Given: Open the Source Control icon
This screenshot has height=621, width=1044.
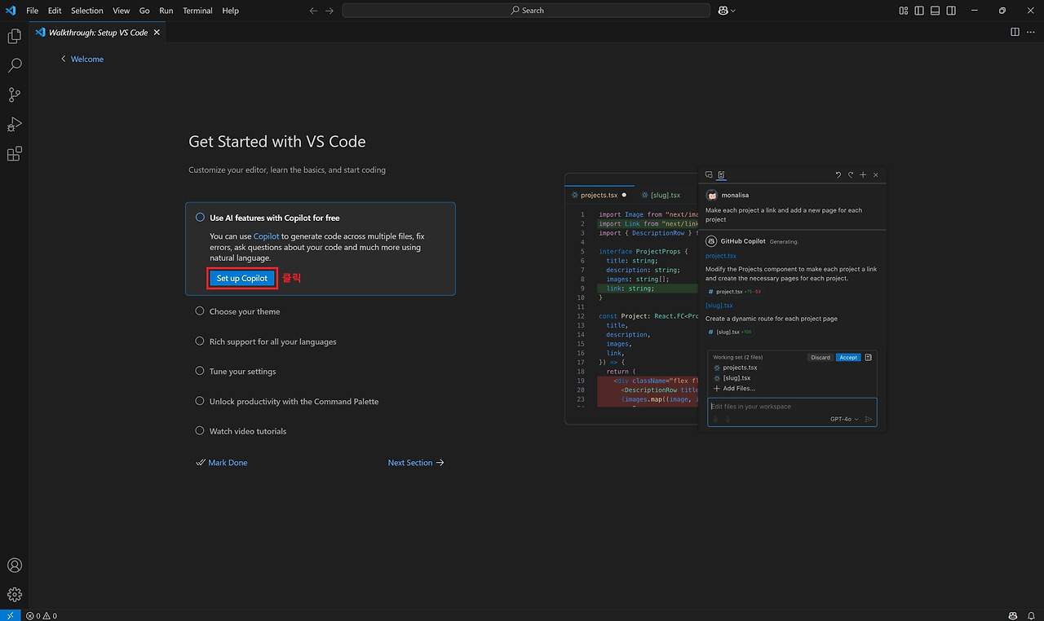Looking at the screenshot, I should tap(14, 95).
